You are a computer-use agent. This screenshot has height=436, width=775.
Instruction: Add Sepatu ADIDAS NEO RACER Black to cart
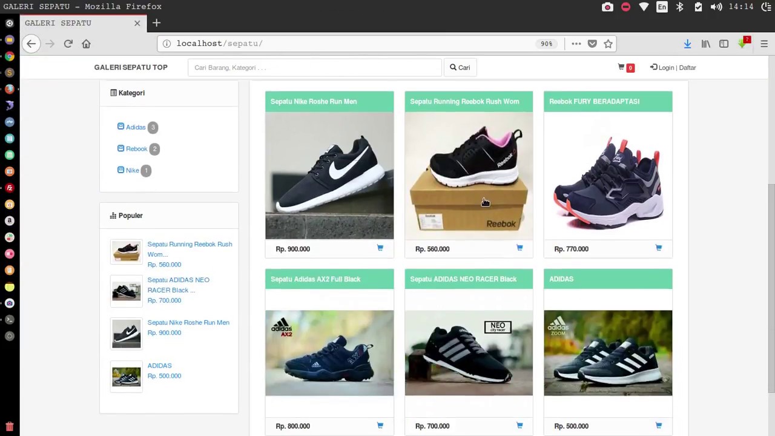coord(519,425)
